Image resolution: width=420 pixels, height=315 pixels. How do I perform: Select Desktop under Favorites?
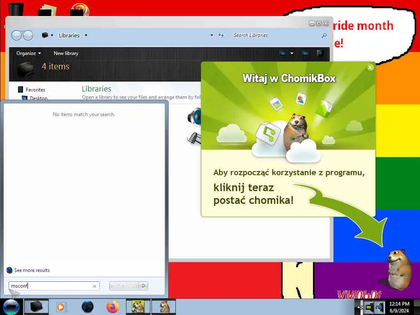point(39,98)
